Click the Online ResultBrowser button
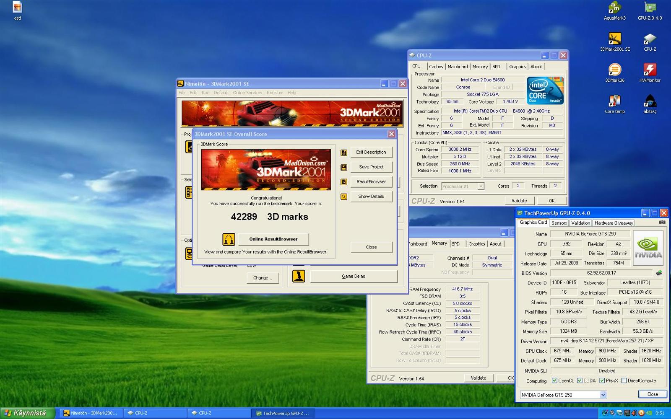 pos(273,239)
